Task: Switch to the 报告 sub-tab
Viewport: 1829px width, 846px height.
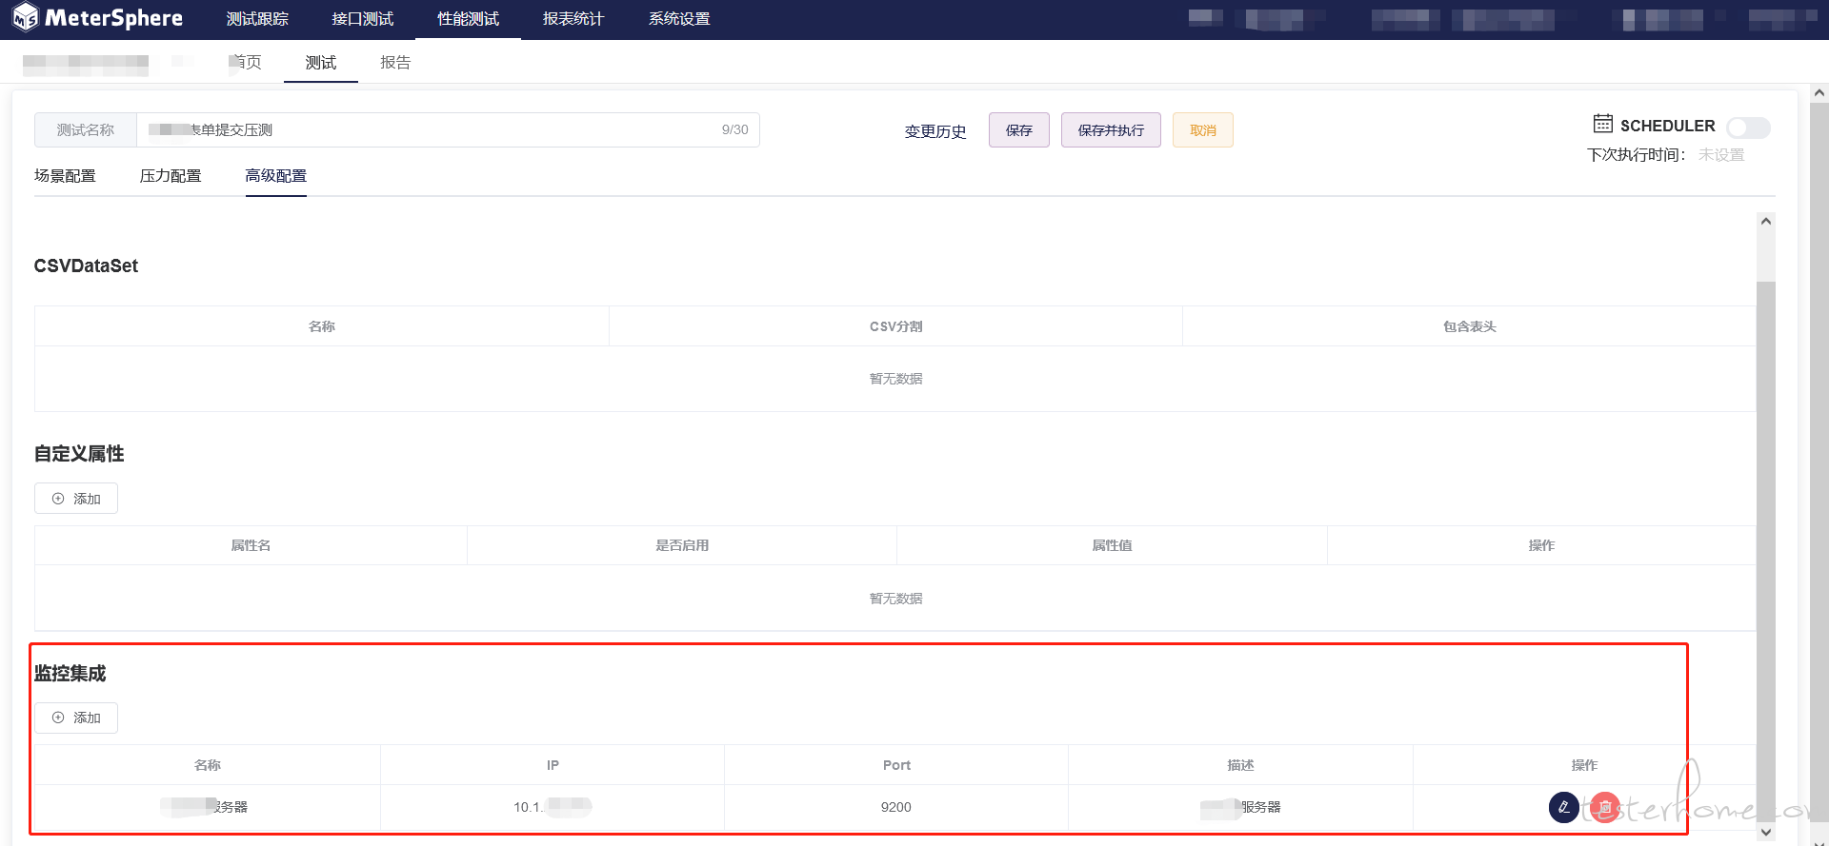Action: coord(395,63)
